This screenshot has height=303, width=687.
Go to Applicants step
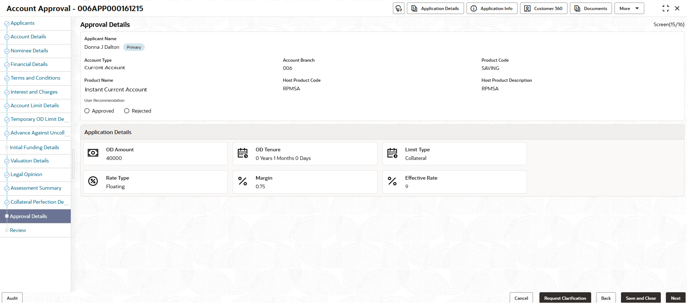coord(23,23)
